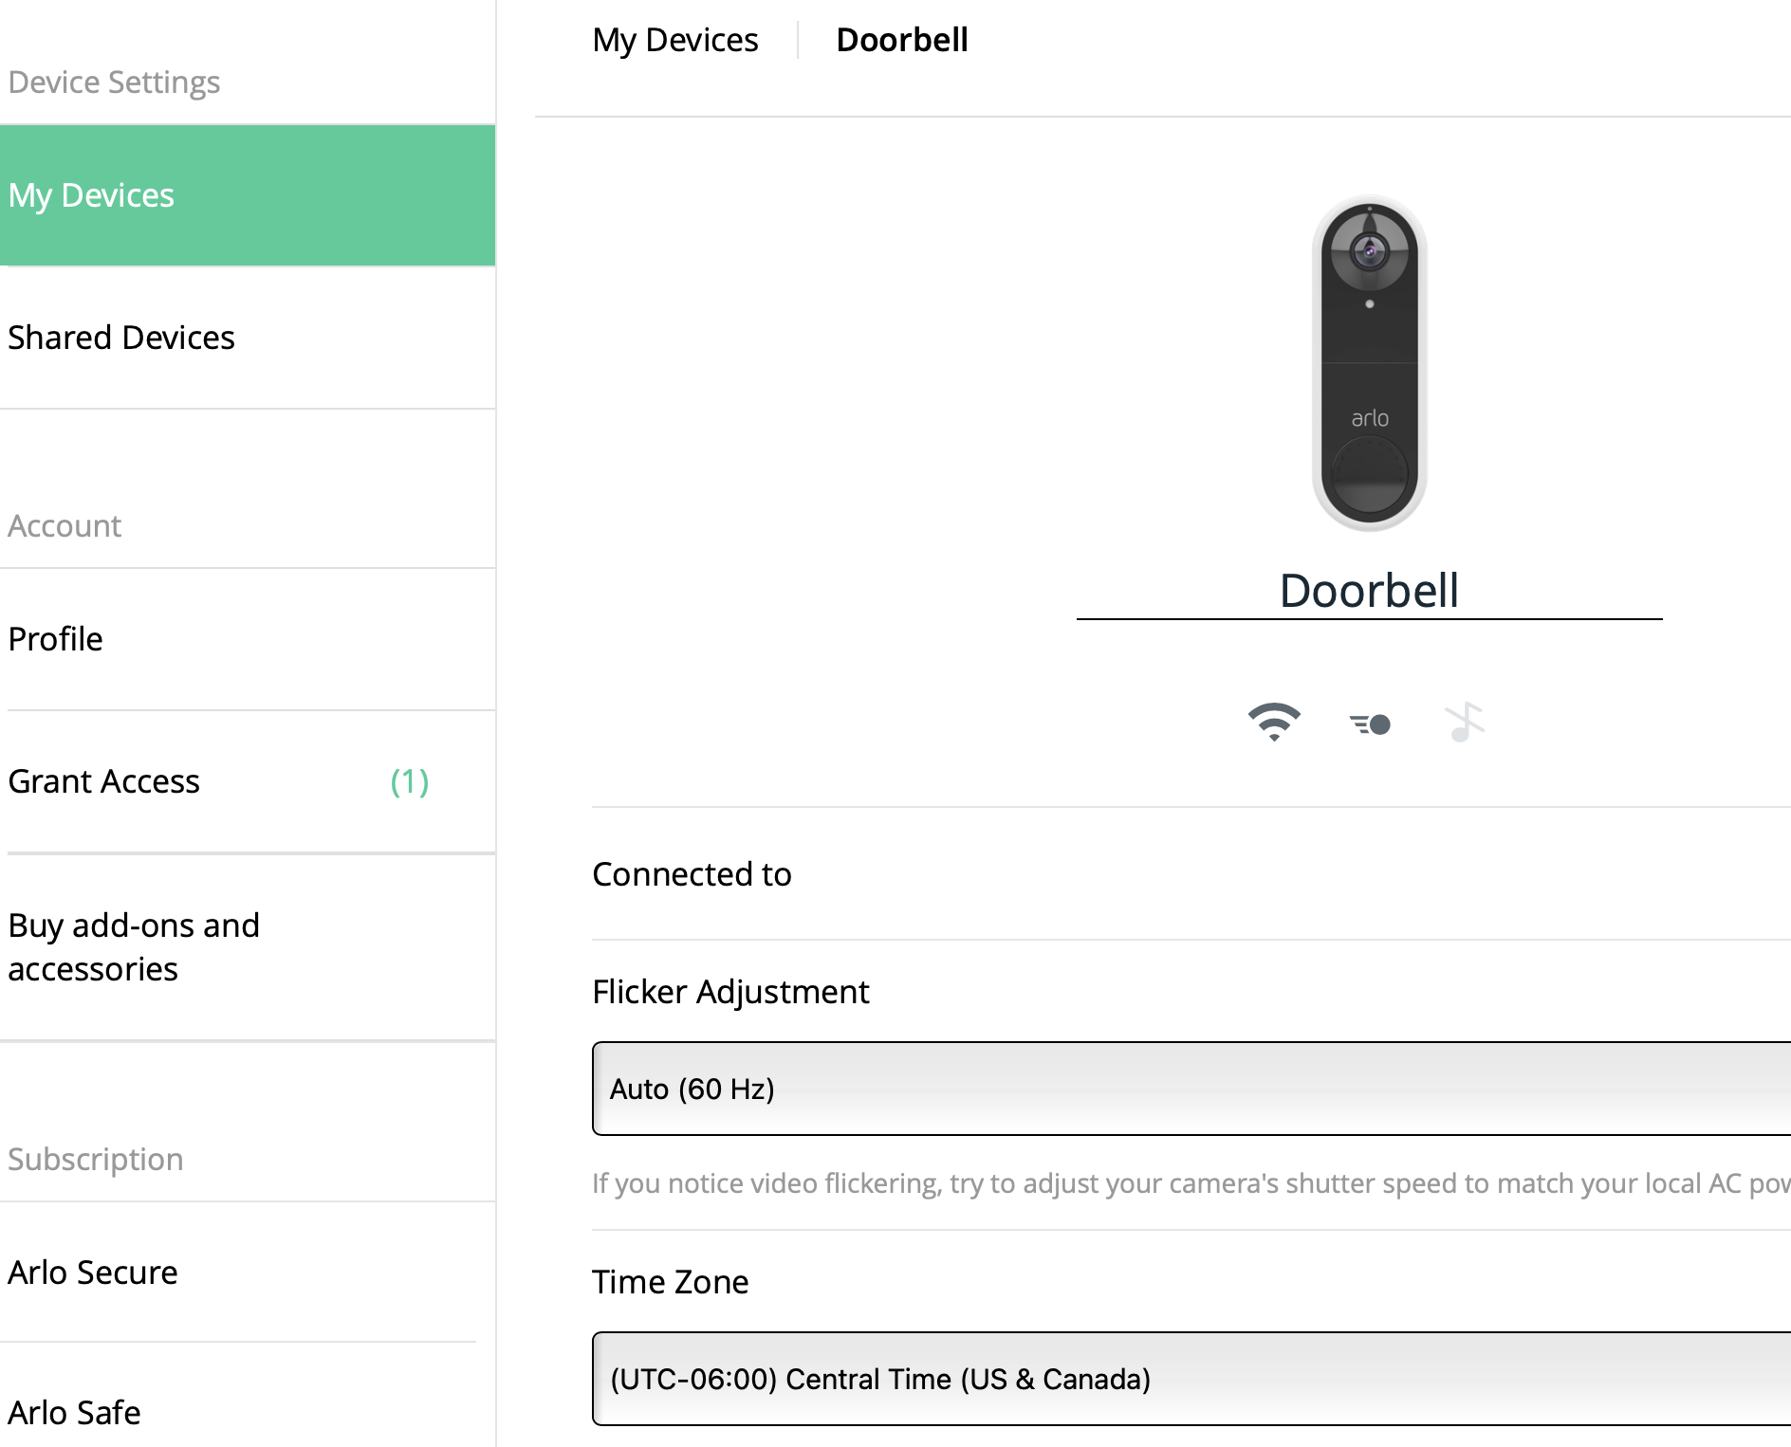Open the Grant Access page

(104, 781)
